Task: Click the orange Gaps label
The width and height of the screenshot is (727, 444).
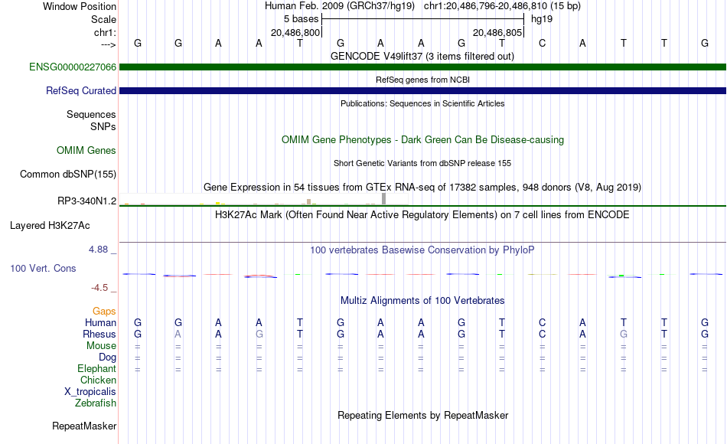Action: pos(104,311)
